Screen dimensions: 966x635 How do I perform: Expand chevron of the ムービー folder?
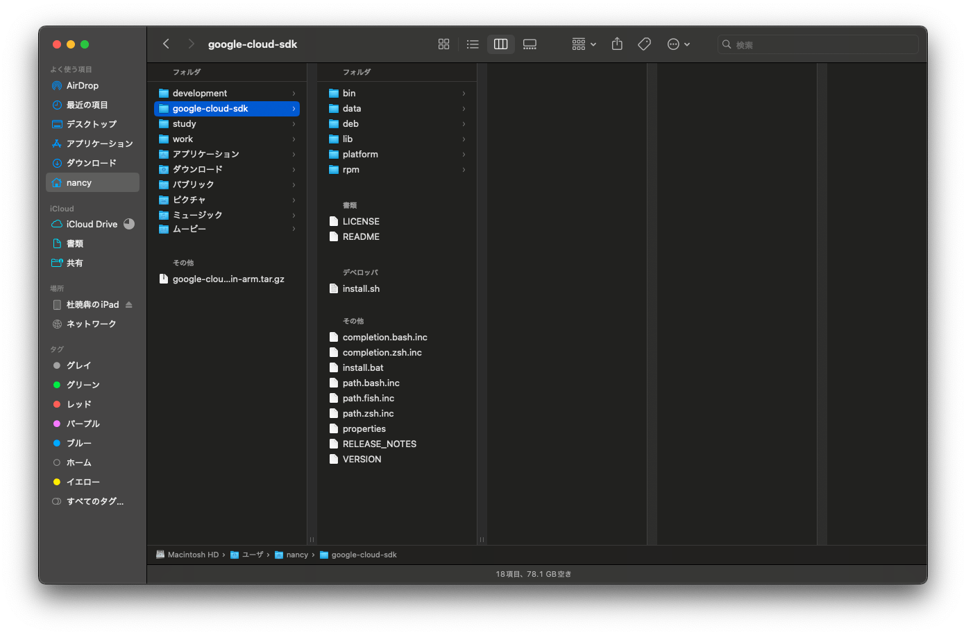(294, 229)
